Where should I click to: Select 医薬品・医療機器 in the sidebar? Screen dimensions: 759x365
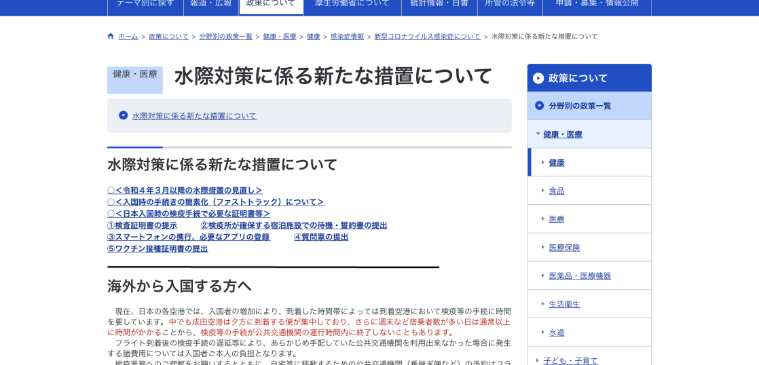click(580, 276)
